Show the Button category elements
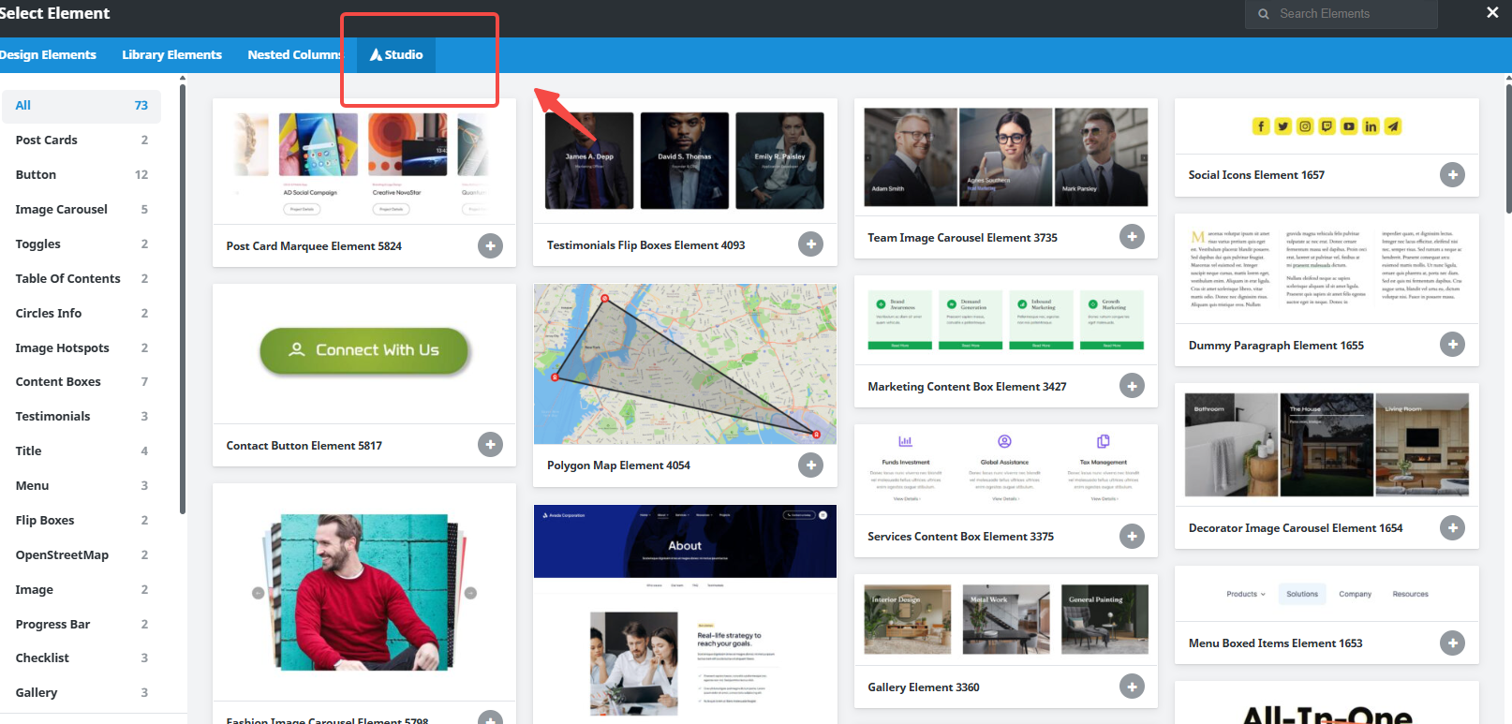The image size is (1512, 724). 36,174
